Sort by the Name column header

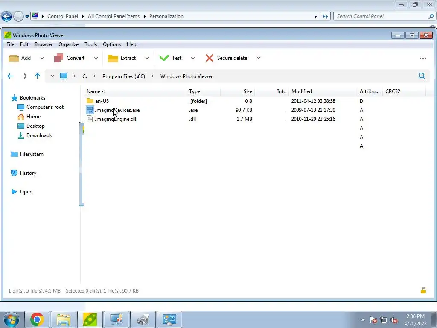(x=135, y=91)
